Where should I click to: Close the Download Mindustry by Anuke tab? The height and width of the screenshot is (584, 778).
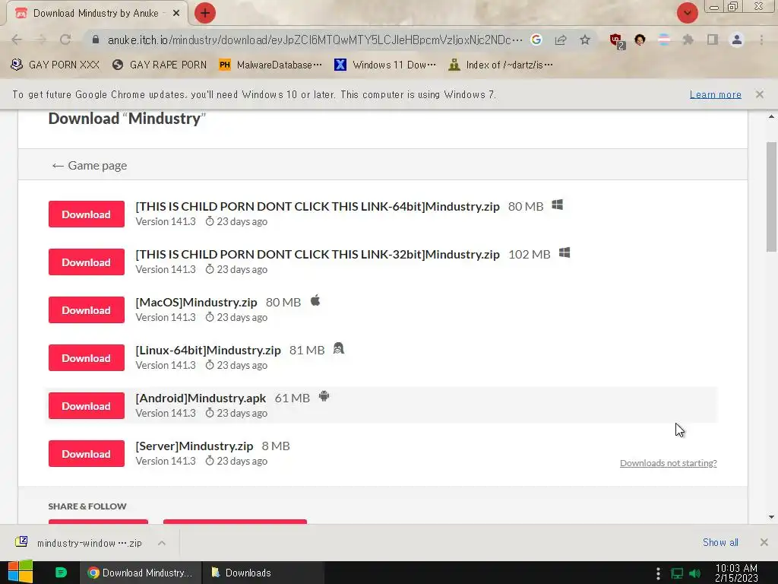point(176,13)
